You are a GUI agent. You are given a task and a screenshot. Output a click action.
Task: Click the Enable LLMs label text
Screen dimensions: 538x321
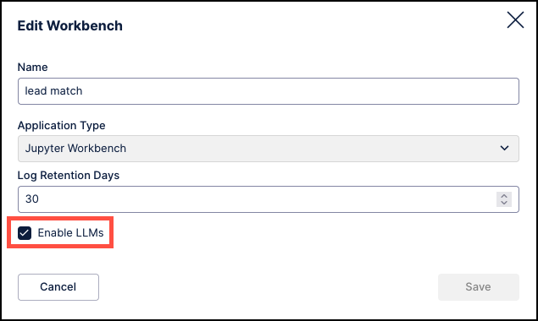coord(70,232)
